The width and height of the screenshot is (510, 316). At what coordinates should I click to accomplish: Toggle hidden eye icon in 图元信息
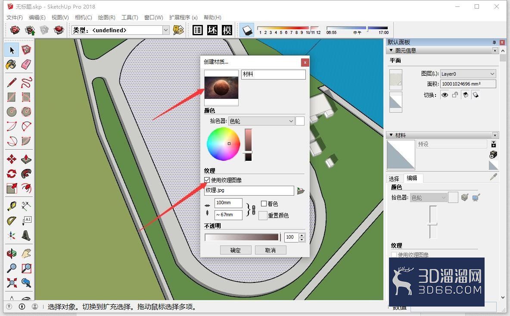pyautogui.click(x=445, y=95)
